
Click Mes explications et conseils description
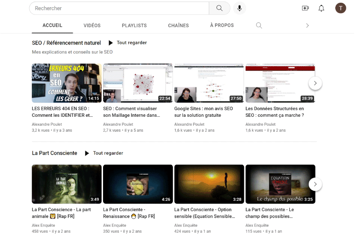[x=72, y=52]
